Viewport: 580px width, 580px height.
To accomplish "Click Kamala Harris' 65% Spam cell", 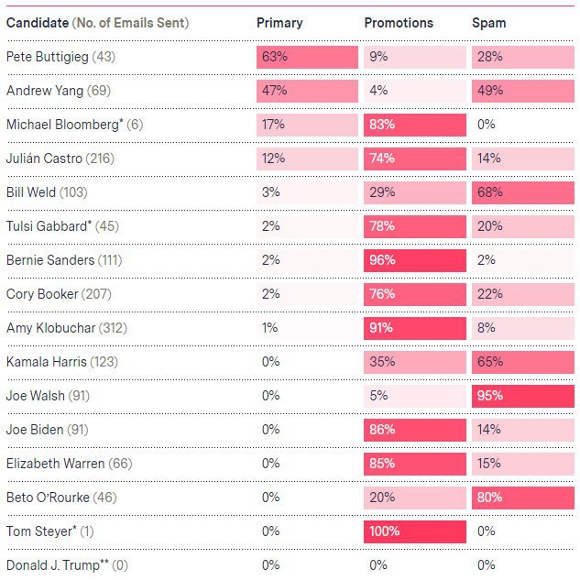I will [x=522, y=362].
